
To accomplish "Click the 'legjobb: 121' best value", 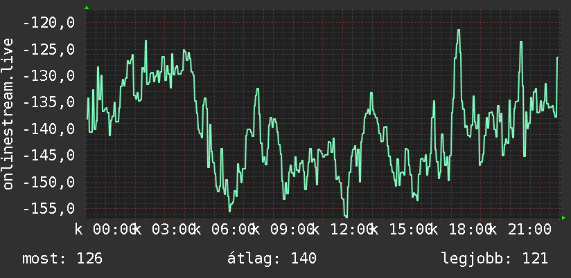I will pyautogui.click(x=495, y=259).
